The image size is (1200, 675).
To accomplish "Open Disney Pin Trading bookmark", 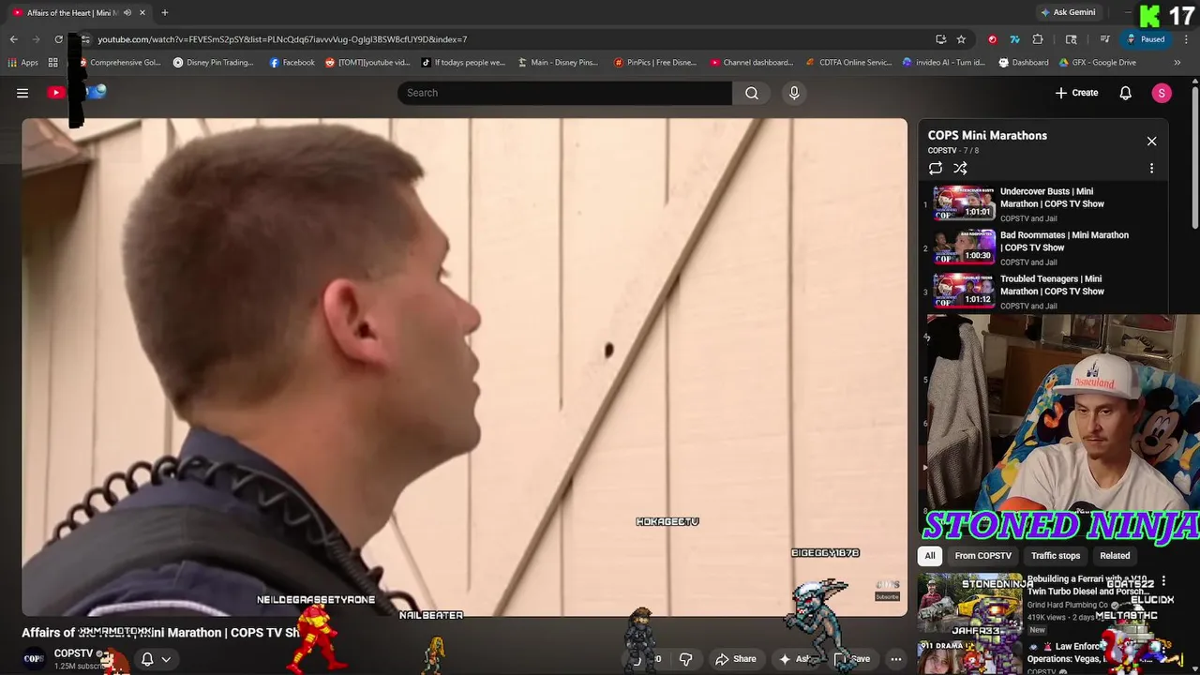I will tap(213, 63).
